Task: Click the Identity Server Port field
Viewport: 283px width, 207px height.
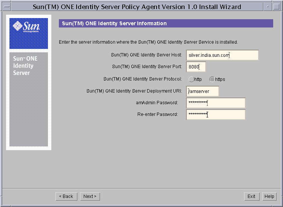Action: 196,67
